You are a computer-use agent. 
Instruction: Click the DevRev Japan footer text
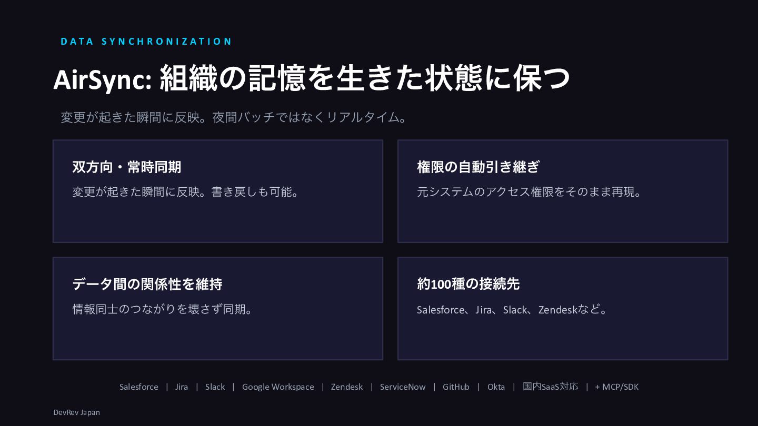click(77, 413)
